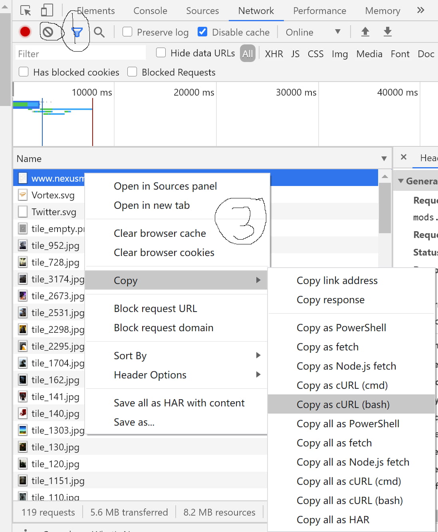This screenshot has width=438, height=532.
Task: Clear the network log
Action: [48, 32]
